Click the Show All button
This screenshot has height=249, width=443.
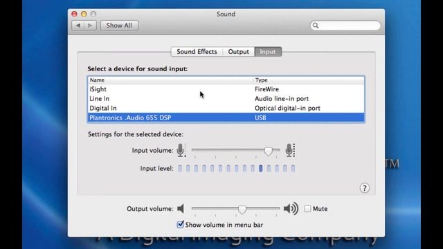coord(119,26)
